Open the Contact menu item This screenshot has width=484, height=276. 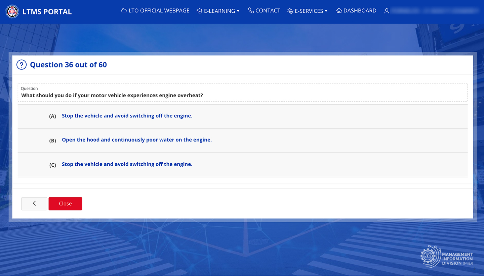pyautogui.click(x=268, y=11)
